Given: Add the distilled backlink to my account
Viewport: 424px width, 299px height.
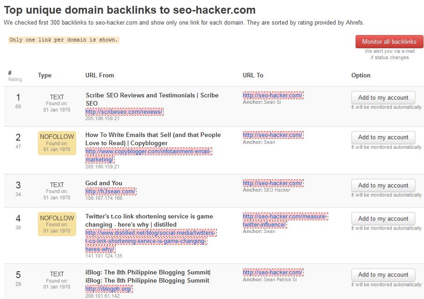Looking at the screenshot, I should tap(383, 218).
